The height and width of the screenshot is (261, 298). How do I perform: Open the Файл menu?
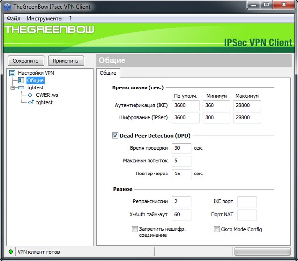(14, 18)
